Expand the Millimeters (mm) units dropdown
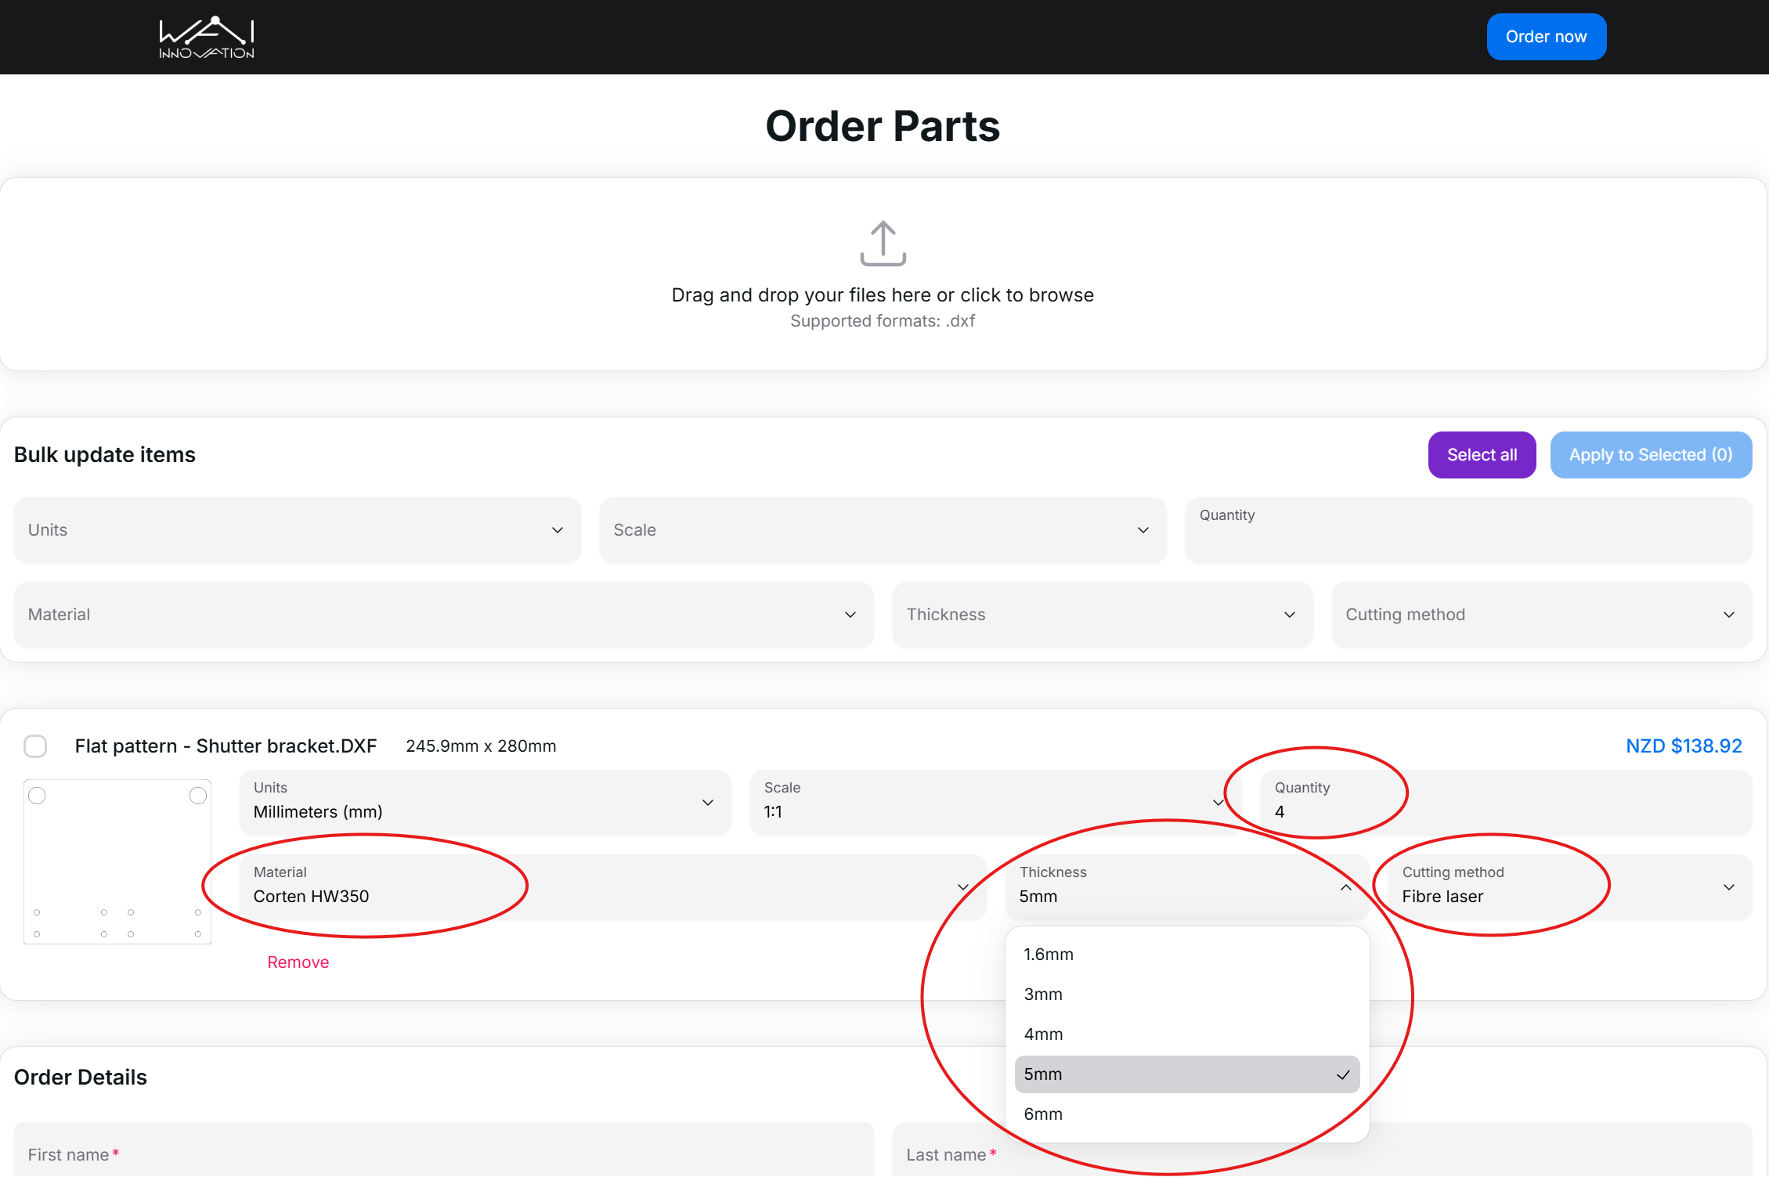 [484, 803]
